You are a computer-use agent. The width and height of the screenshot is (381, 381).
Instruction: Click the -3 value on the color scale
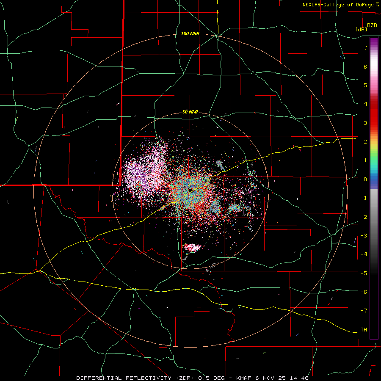(364, 236)
